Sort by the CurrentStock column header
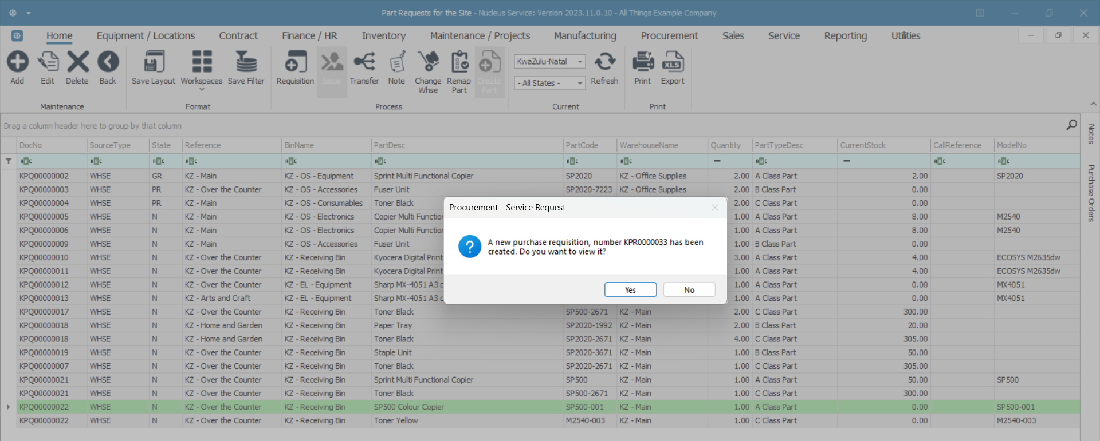1100x441 pixels. [884, 145]
